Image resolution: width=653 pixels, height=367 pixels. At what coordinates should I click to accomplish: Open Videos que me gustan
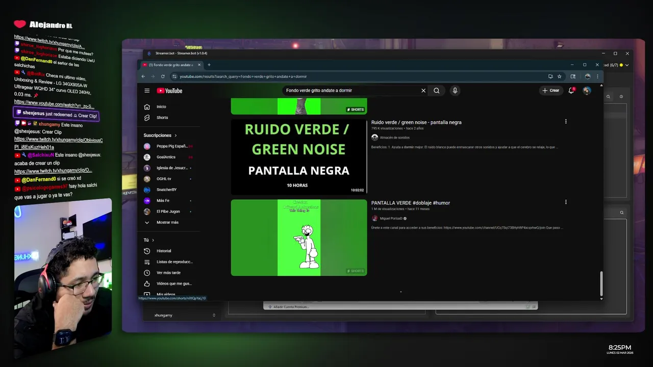coord(168,283)
